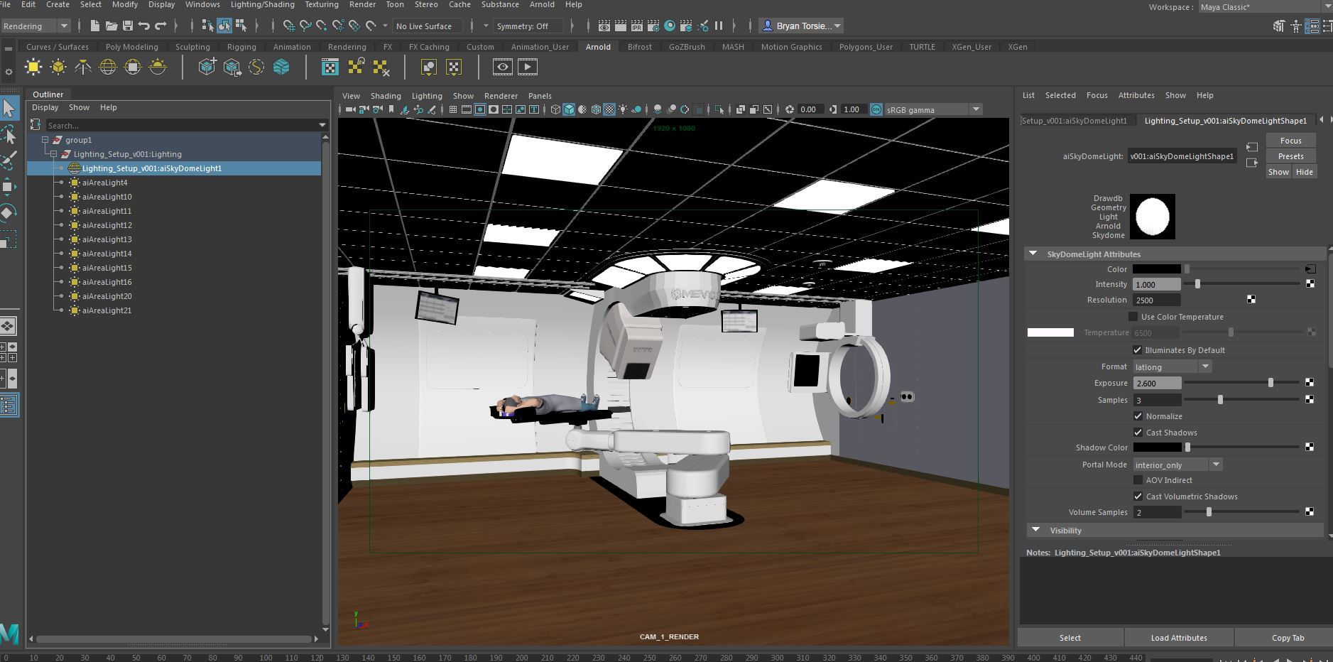Open the Arnold menu in the menu bar
Viewport: 1333px width, 662px height.
(x=542, y=5)
